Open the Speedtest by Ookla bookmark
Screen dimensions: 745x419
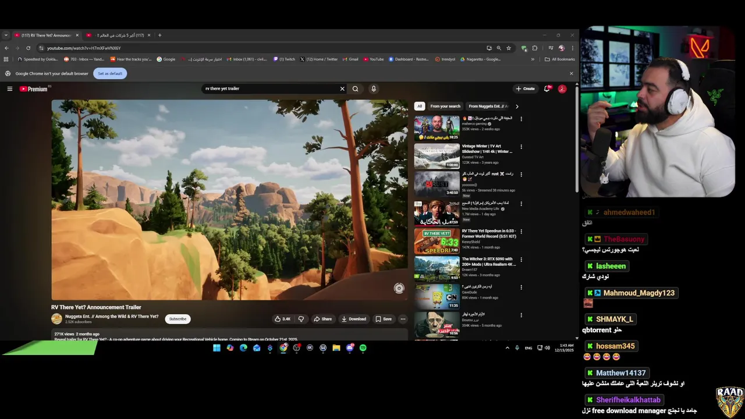point(38,59)
